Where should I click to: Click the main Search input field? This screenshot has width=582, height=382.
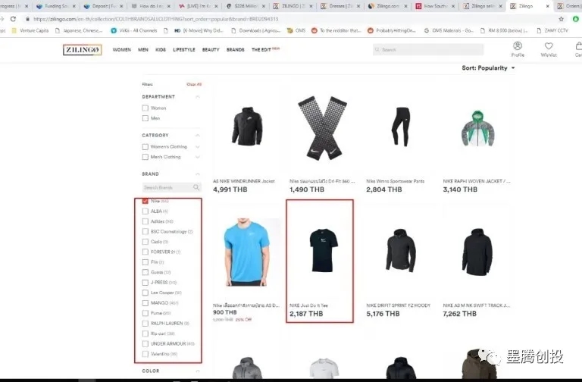pos(428,49)
